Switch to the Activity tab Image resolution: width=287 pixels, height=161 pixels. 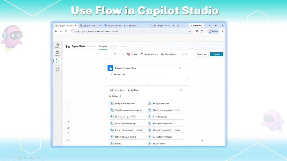tap(114, 46)
